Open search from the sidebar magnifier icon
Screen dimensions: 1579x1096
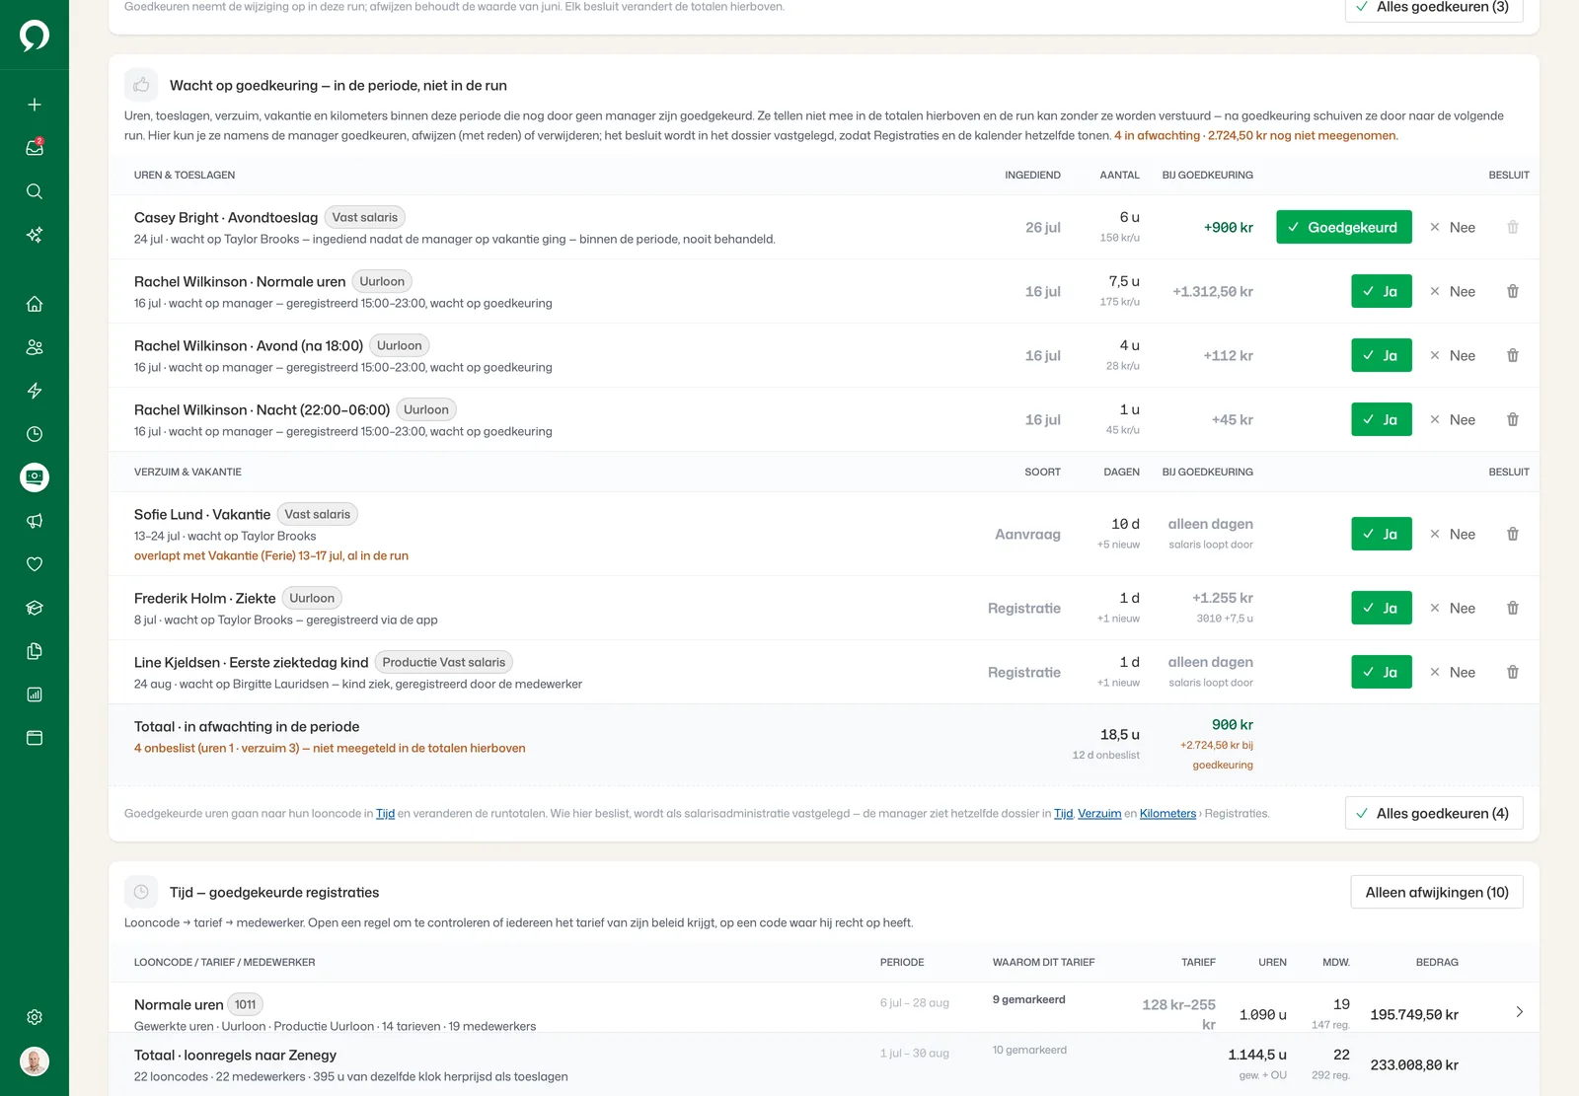tap(35, 191)
